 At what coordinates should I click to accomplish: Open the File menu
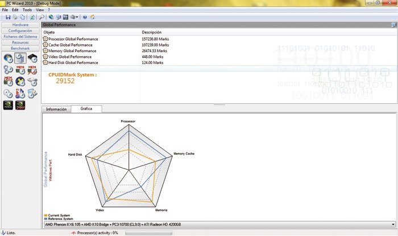(5, 10)
